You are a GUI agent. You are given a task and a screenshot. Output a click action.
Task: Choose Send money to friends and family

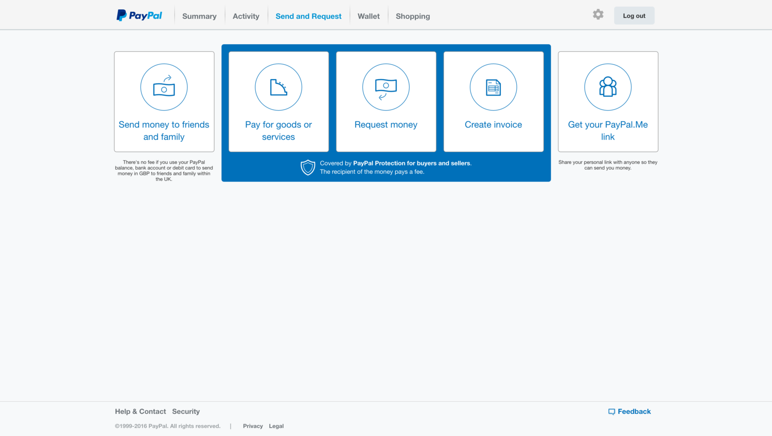pos(164,101)
